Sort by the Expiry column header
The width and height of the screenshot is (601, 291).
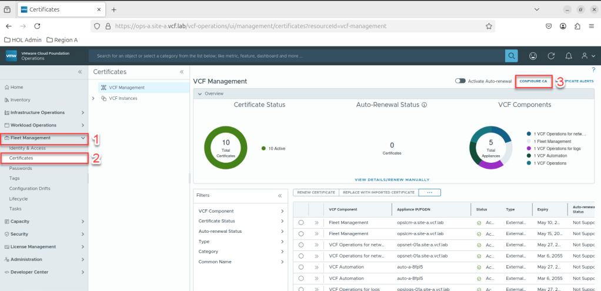click(543, 210)
